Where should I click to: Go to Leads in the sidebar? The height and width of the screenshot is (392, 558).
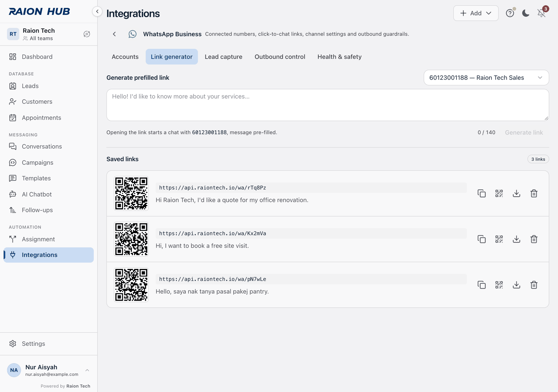pyautogui.click(x=48, y=86)
